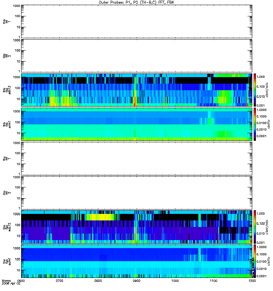Click the <|mV/m|> unit label beside thc edc12 color bar
Viewport: 273px width, 291px height.
[x=267, y=227]
